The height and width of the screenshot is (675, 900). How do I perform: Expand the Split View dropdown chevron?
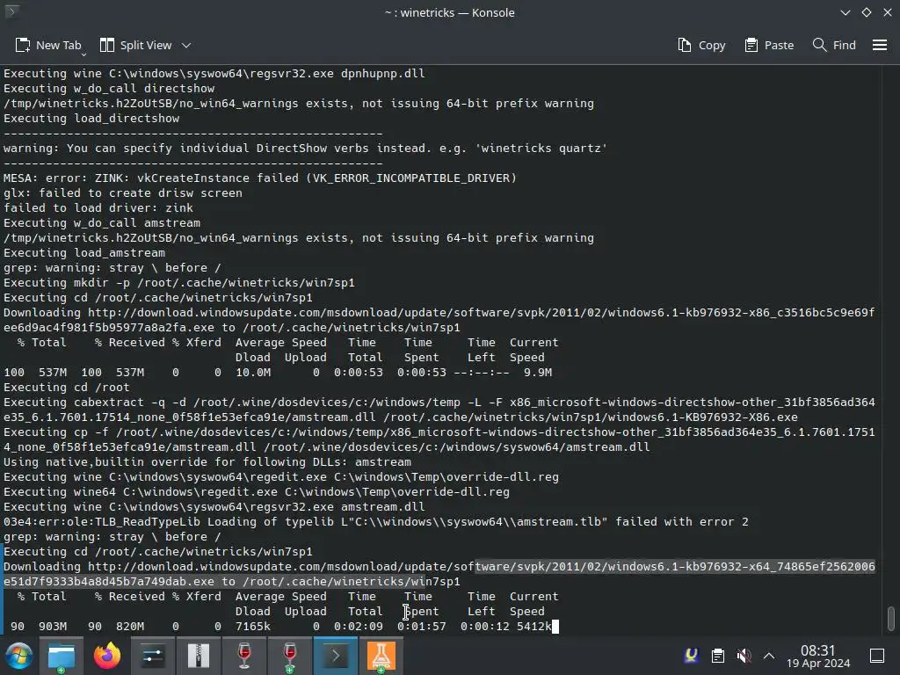186,46
